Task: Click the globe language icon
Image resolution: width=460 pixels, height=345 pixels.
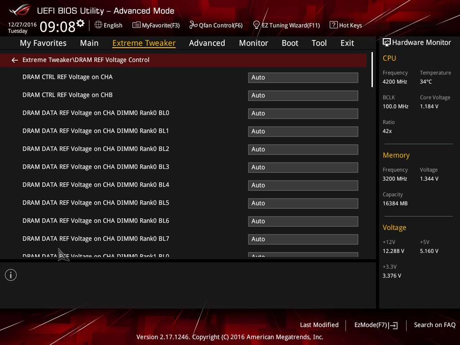Action: pyautogui.click(x=98, y=25)
